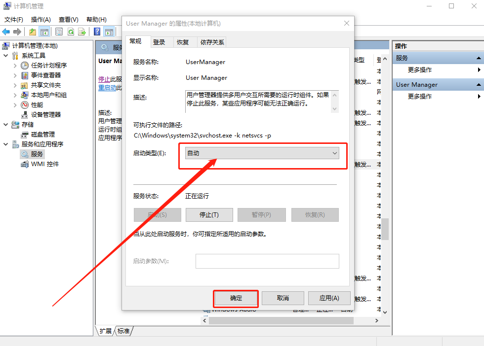Click the 计算机管理(本地) root icon
Screen dimensions: 484x346
click(6, 46)
